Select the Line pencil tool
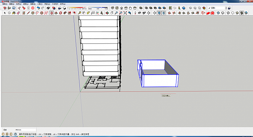253x137 pixels. click(28, 13)
